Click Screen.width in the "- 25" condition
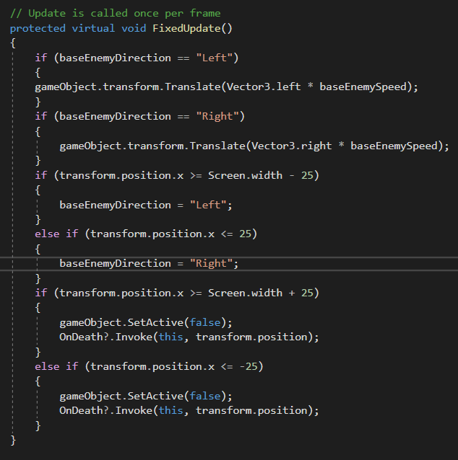The height and width of the screenshot is (460, 458). tap(241, 175)
